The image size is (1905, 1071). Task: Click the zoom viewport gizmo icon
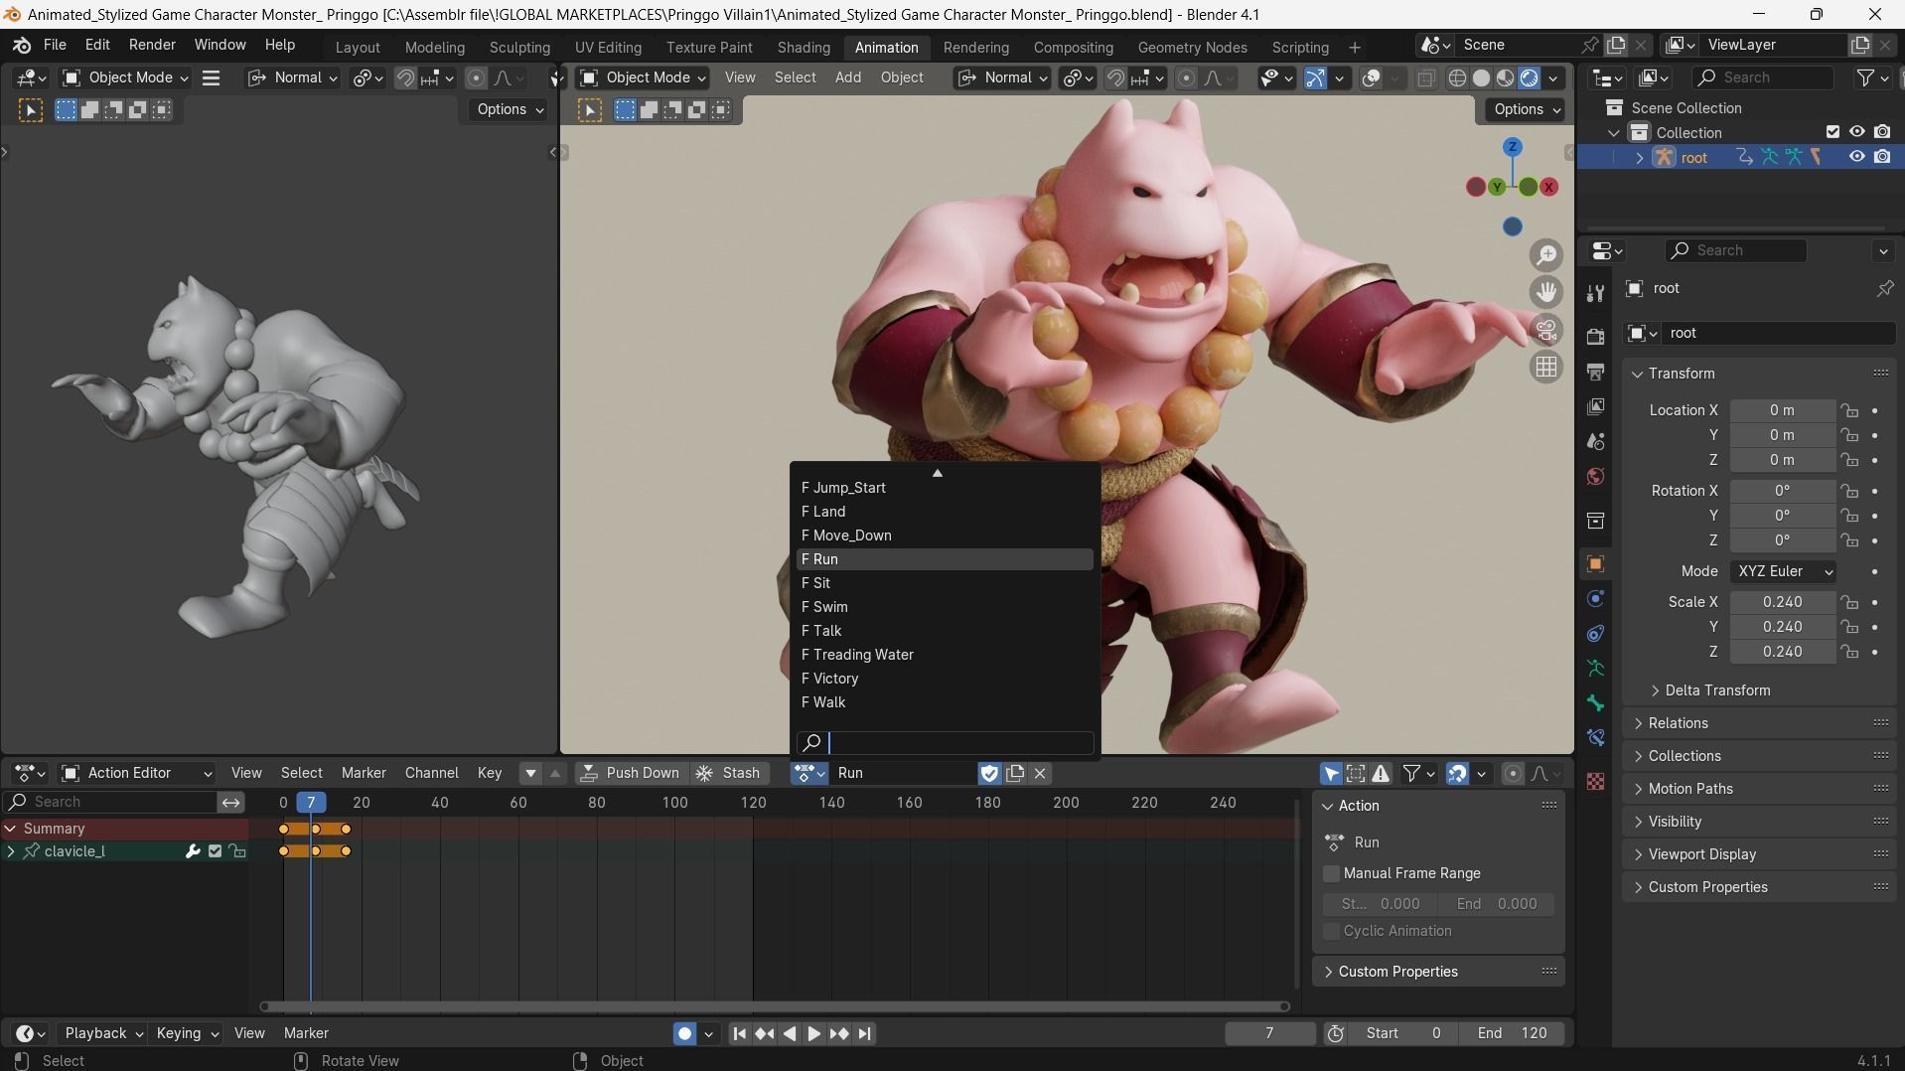coord(1546,255)
